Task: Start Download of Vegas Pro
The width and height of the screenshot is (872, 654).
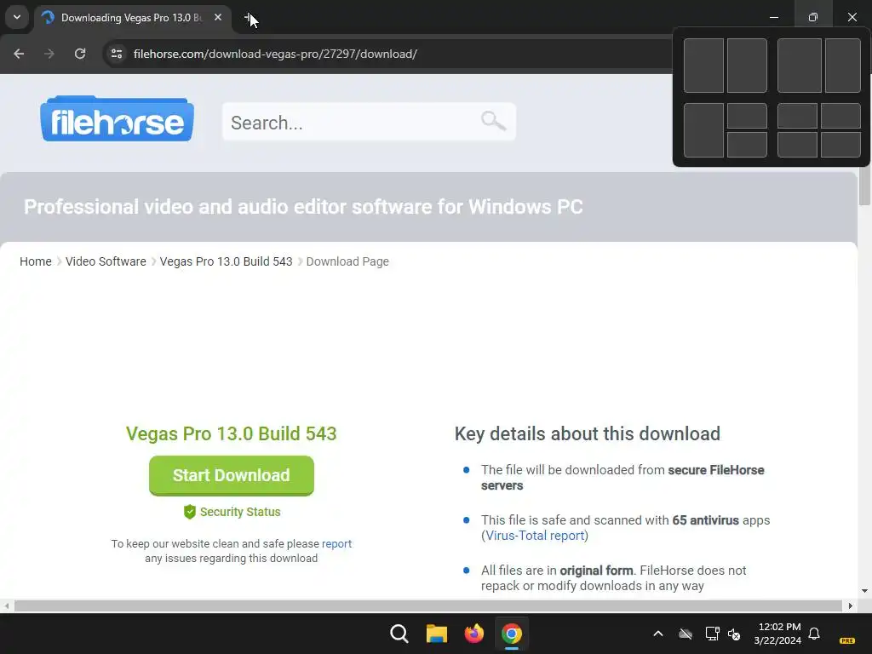Action: tap(232, 475)
